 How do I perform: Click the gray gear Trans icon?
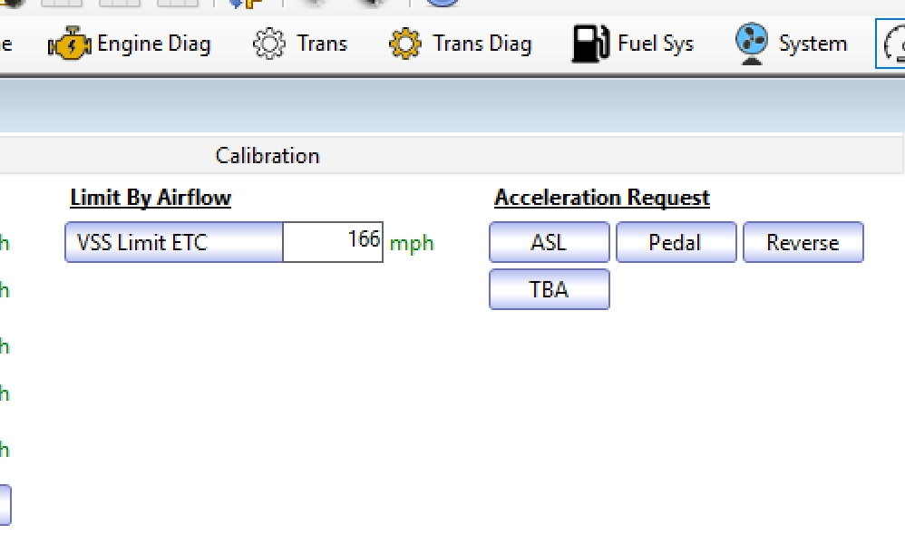tap(269, 44)
